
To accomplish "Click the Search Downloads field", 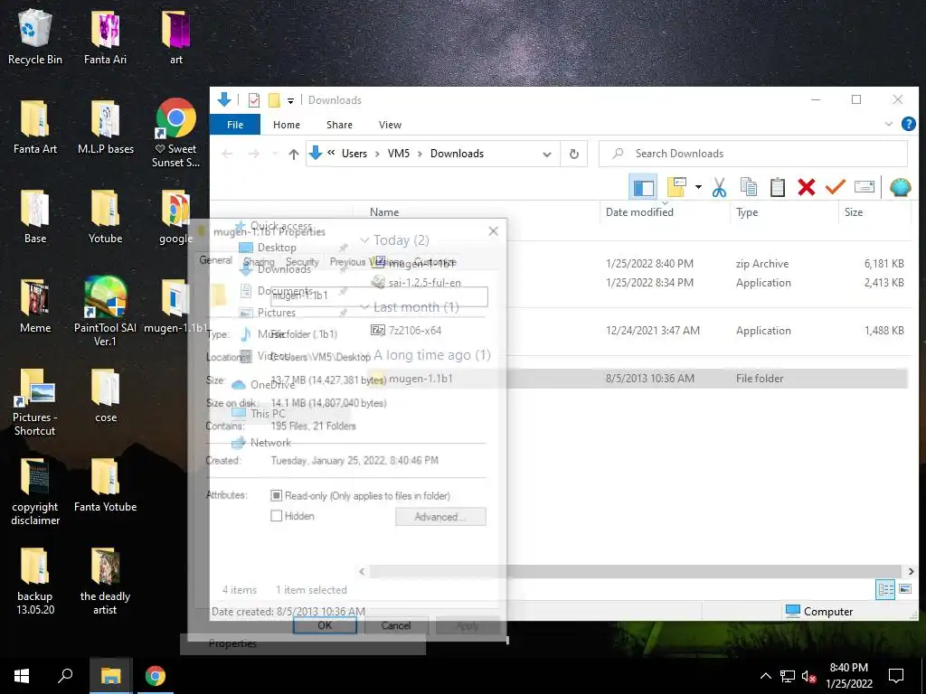I will tap(753, 154).
